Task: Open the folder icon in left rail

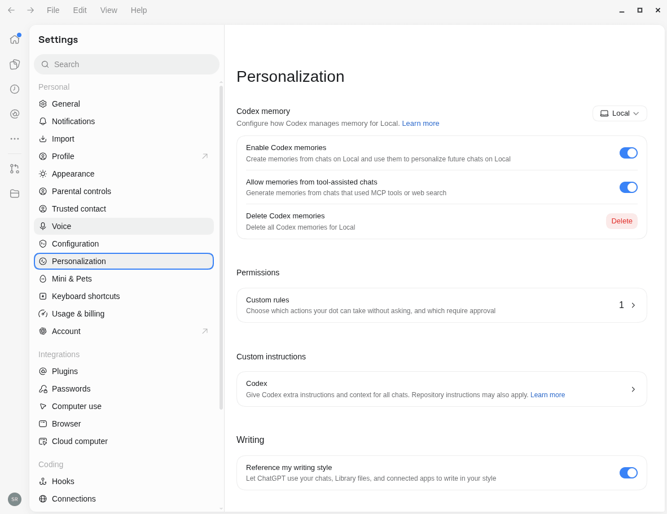Action: [x=15, y=194]
